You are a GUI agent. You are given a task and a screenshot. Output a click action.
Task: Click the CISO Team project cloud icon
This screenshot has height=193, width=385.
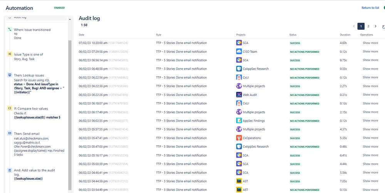[239, 52]
